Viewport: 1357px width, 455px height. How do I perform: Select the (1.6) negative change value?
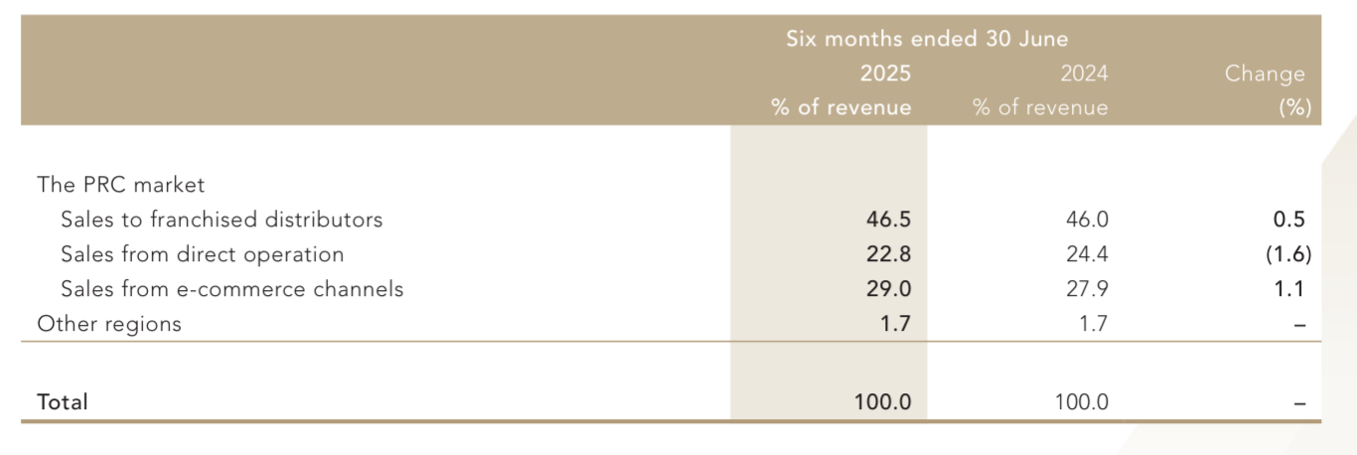(1287, 254)
